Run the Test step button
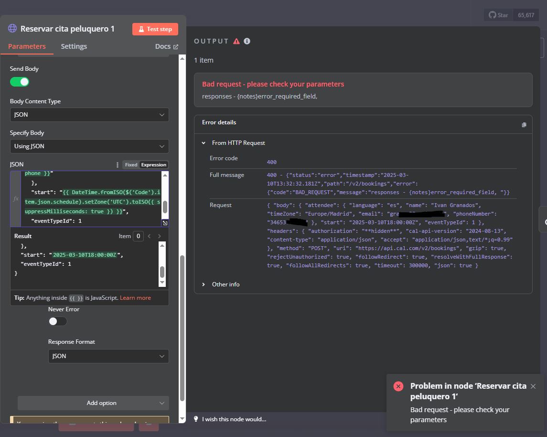This screenshot has width=547, height=437. 155,29
